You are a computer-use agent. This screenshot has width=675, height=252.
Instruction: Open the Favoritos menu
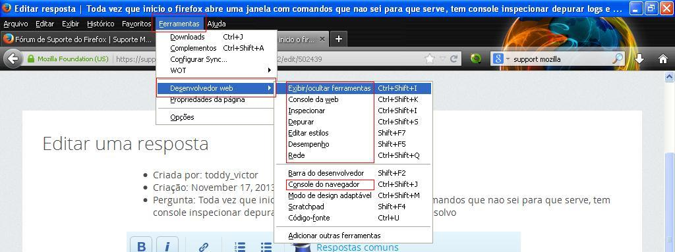[136, 24]
